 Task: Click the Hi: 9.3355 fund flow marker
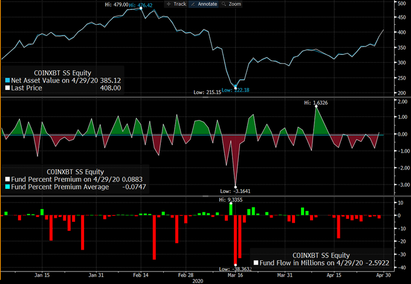(x=230, y=199)
